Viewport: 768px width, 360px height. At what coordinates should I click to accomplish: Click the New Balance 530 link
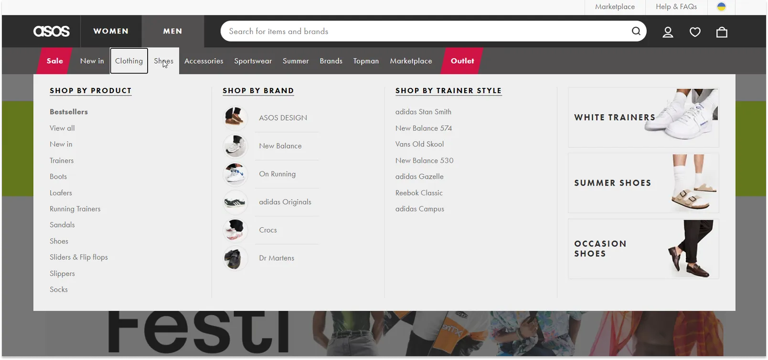coord(424,160)
